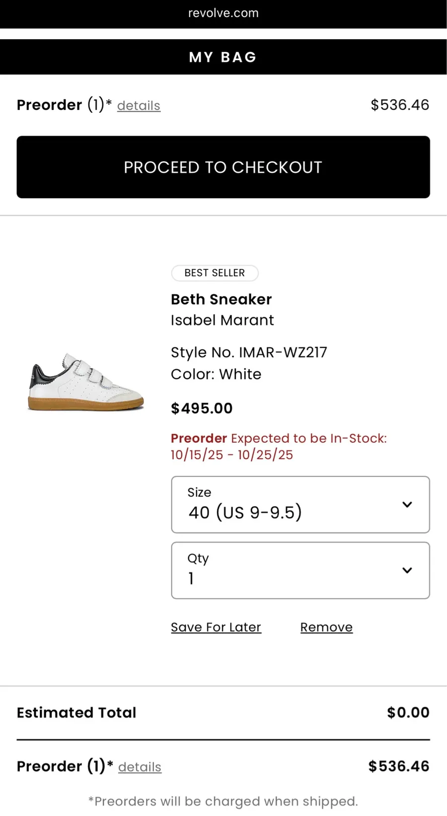Open the Qty 1 selector field
The image size is (447, 816).
click(300, 570)
